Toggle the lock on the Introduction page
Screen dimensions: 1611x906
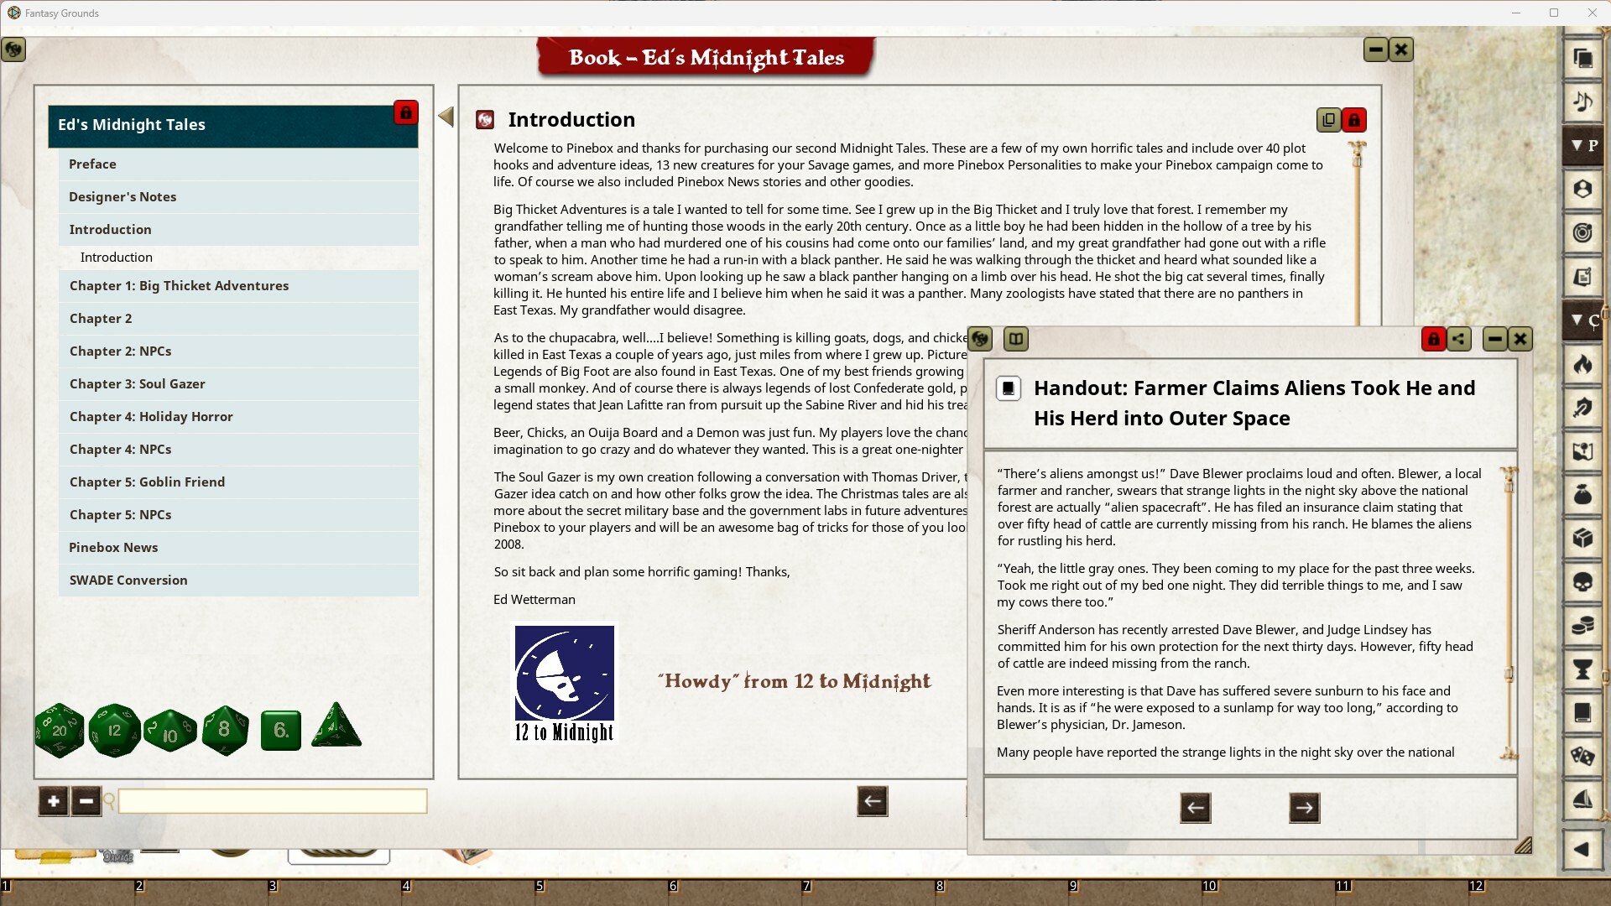pos(1354,120)
